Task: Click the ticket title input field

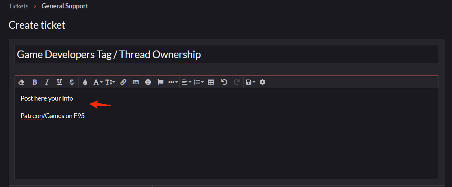Action: [x=227, y=54]
